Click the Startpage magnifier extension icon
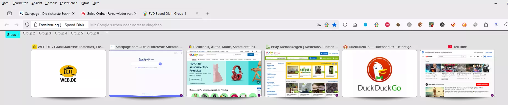Image resolution: width=508 pixels, height=105 pixels. click(x=496, y=25)
